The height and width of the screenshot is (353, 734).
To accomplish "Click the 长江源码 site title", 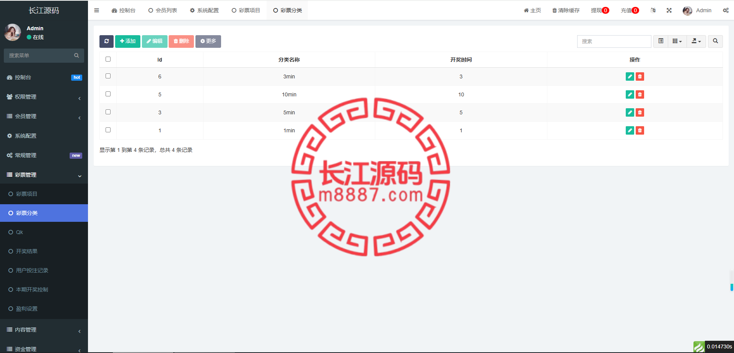I will (x=44, y=11).
